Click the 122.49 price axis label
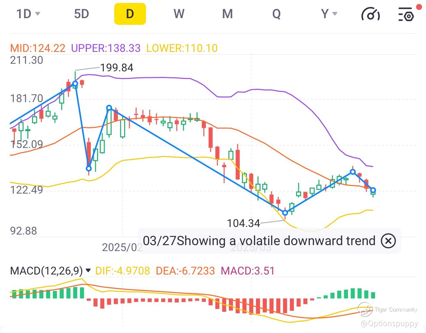This screenshot has height=333, width=426. pos(26,190)
